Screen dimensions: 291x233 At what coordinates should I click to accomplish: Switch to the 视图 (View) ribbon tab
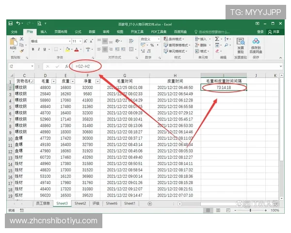[120, 32]
